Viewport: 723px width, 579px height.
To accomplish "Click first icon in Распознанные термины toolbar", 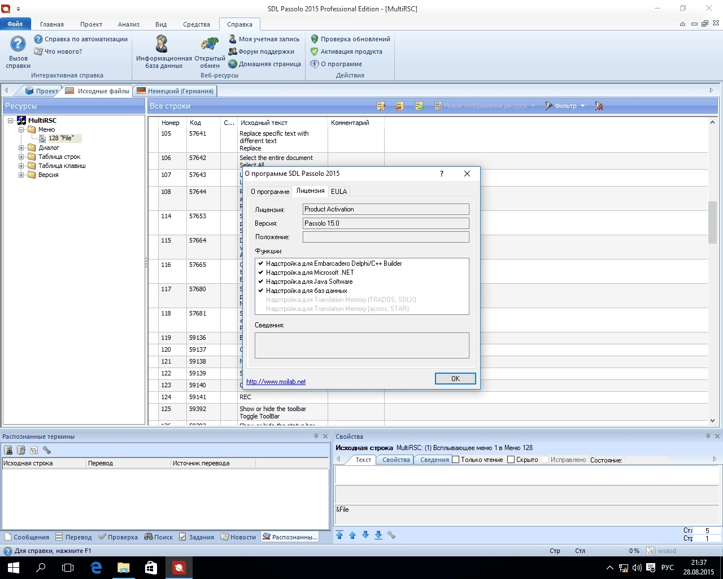I will click(x=8, y=450).
